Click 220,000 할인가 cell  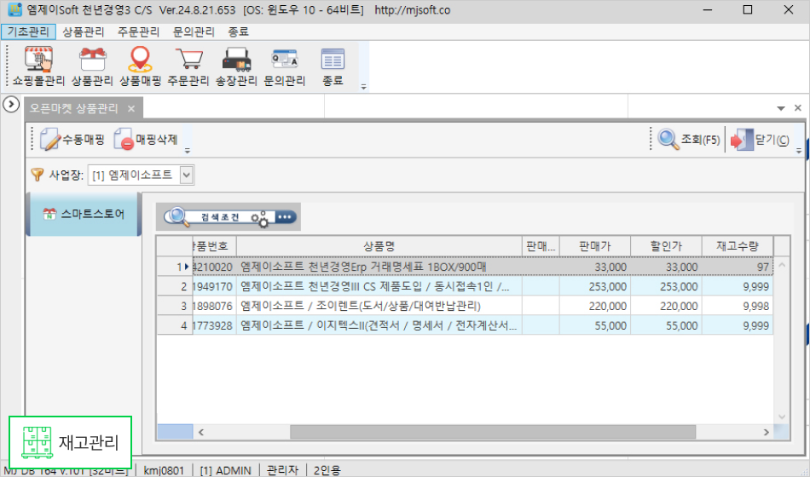[x=666, y=306]
